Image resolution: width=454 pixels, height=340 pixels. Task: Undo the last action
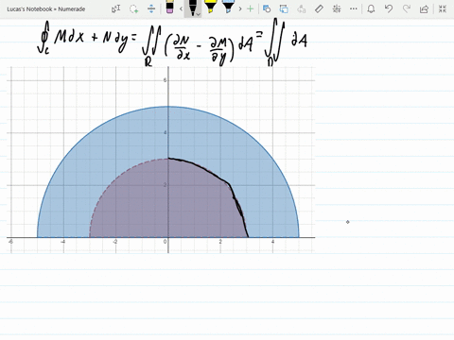pyautogui.click(x=389, y=8)
